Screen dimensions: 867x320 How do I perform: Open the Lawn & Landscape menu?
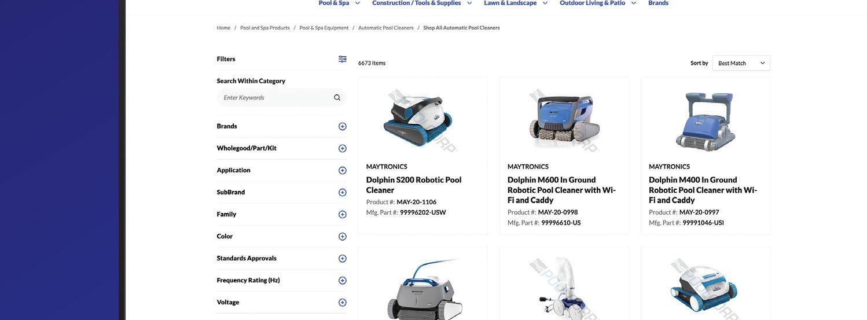click(x=516, y=3)
